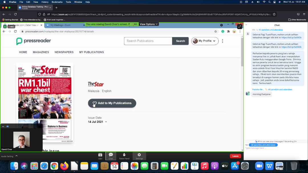This screenshot has height=173, width=308.
Task: Reload the Firefox zoom.us page
Action: [x=15, y=14]
